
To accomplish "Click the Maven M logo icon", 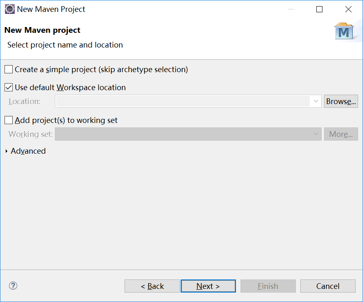I will coord(345,31).
